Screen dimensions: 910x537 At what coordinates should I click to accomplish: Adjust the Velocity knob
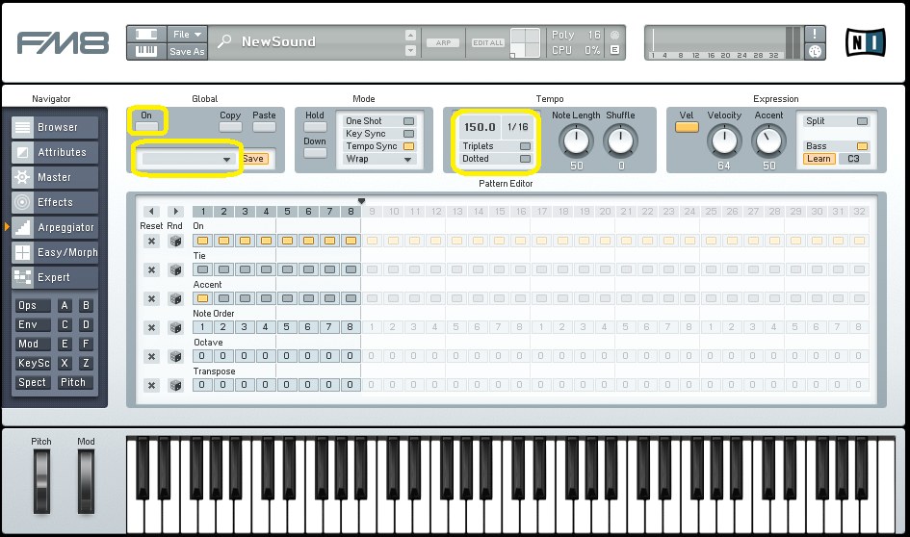724,141
